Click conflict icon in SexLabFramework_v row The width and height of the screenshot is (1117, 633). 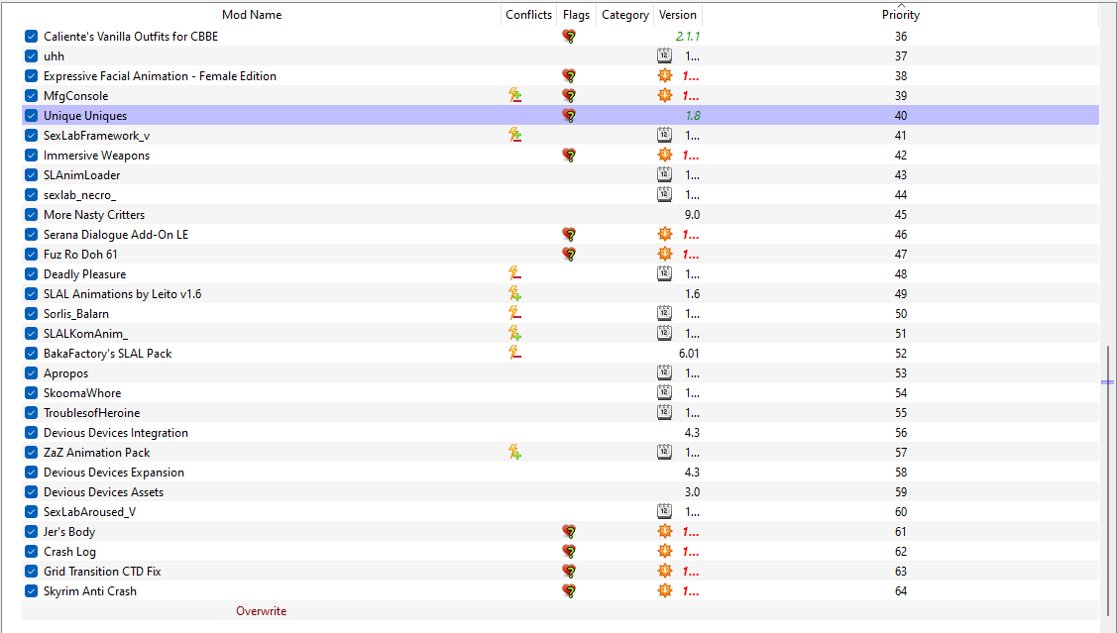click(x=514, y=136)
